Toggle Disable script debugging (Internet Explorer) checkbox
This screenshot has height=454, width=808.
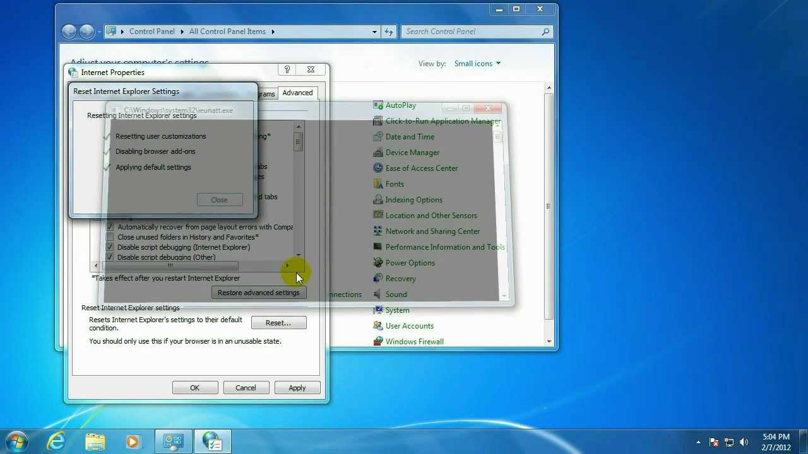110,247
